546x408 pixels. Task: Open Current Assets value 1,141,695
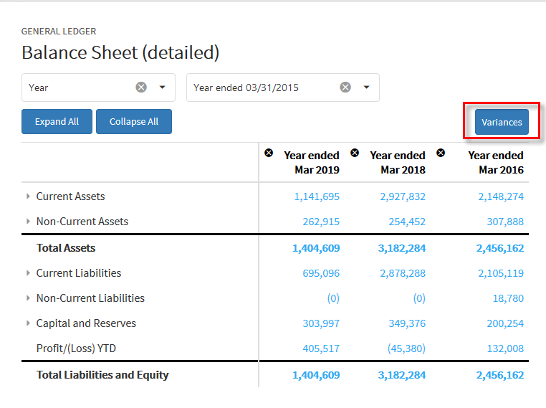[x=317, y=197]
